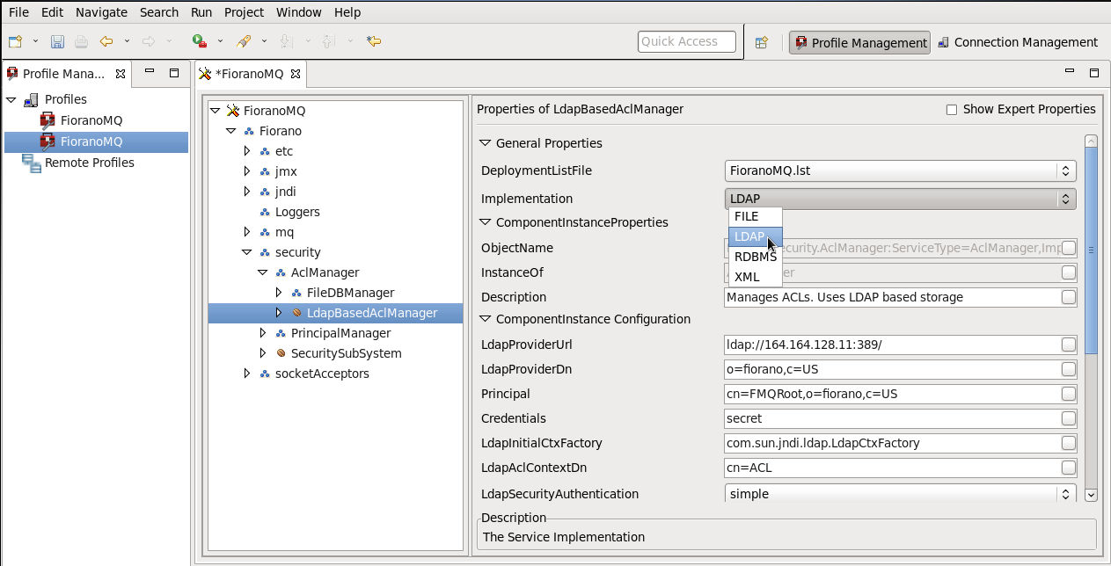The image size is (1111, 566).
Task: Click the Next Annotation toolbar icon
Action: coord(286,41)
